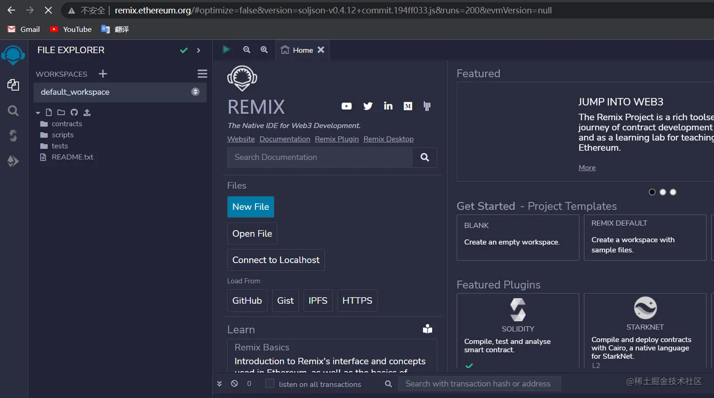This screenshot has height=398, width=714.
Task: Click the documentation search magnifier button
Action: click(x=425, y=158)
